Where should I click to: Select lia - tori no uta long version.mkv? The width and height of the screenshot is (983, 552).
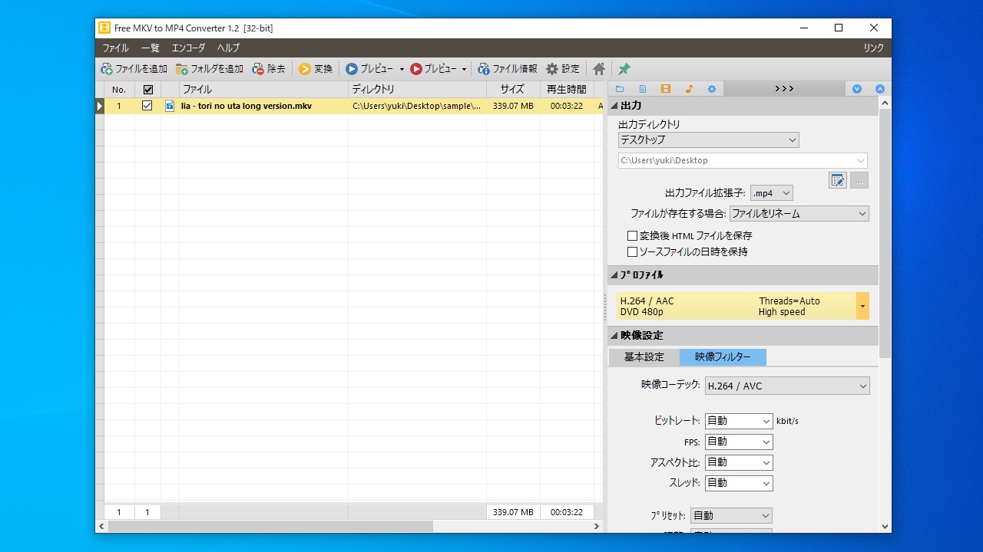tap(247, 106)
